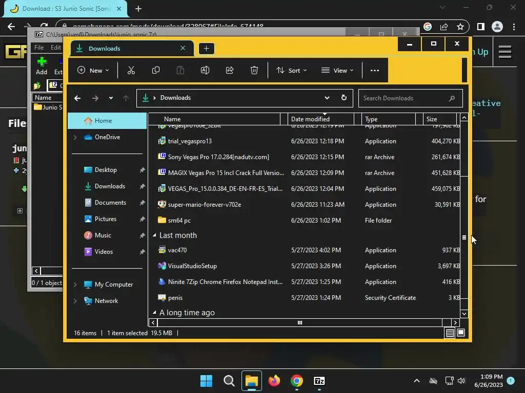Expand Network tree node
This screenshot has width=525, height=393.
75,301
